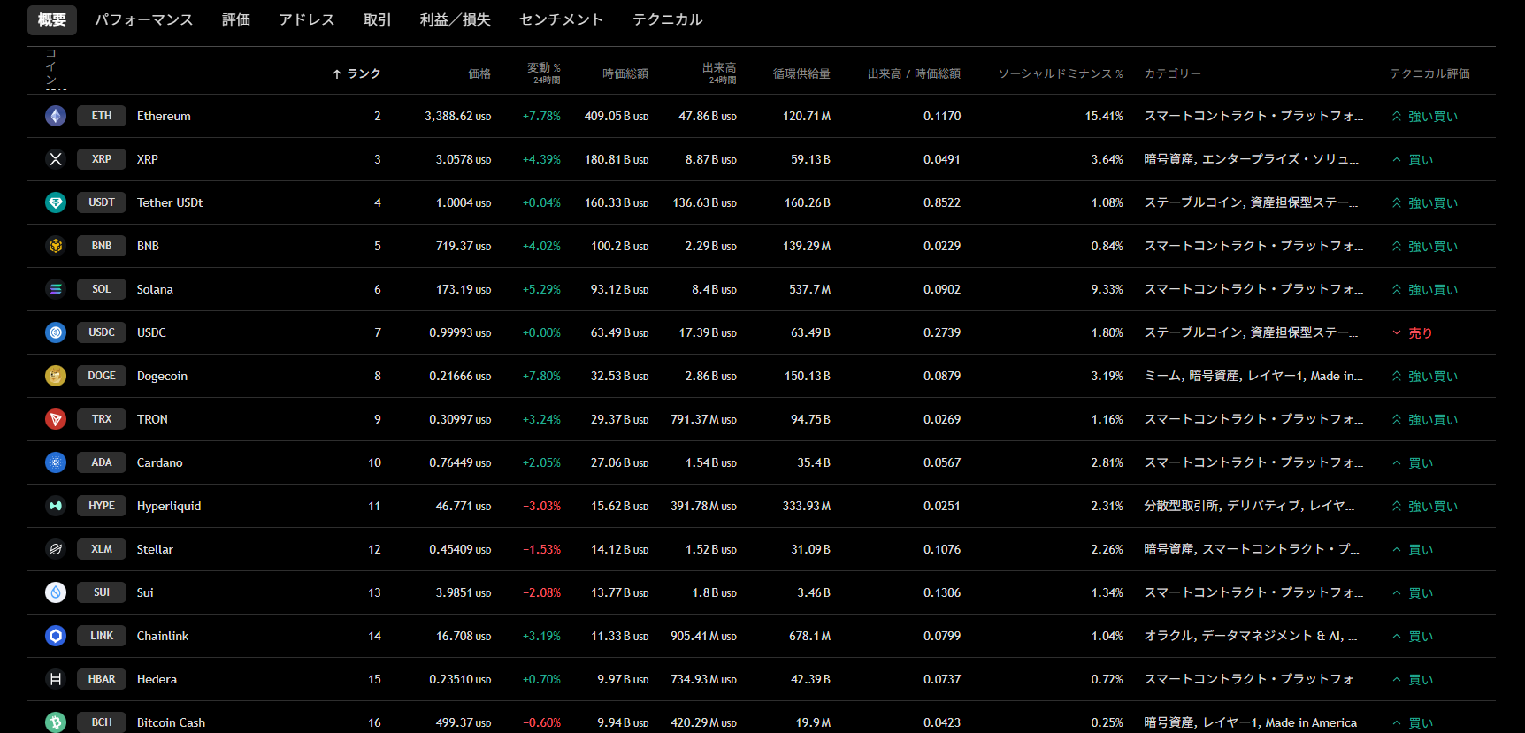
Task: Click the コイン column header
Action: pos(51,67)
